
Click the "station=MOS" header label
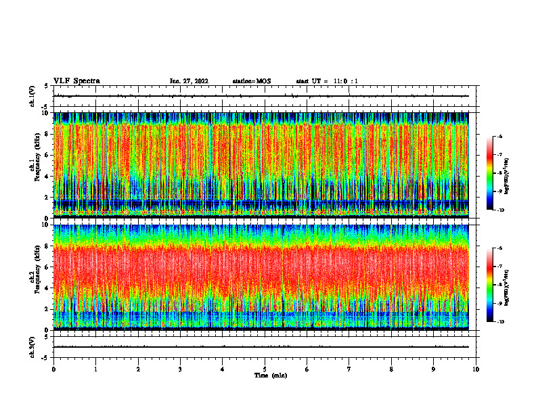(252, 81)
